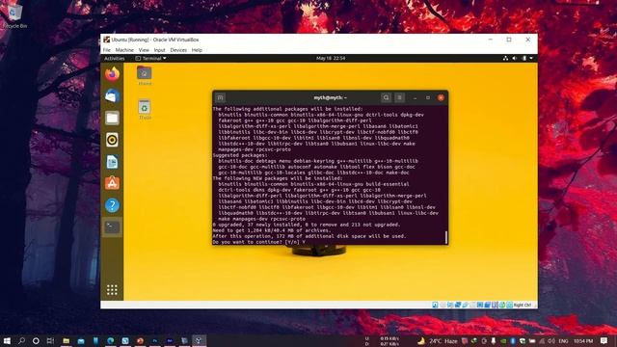The width and height of the screenshot is (617, 347).
Task: Open Windows search from the taskbar
Action: tap(21, 340)
